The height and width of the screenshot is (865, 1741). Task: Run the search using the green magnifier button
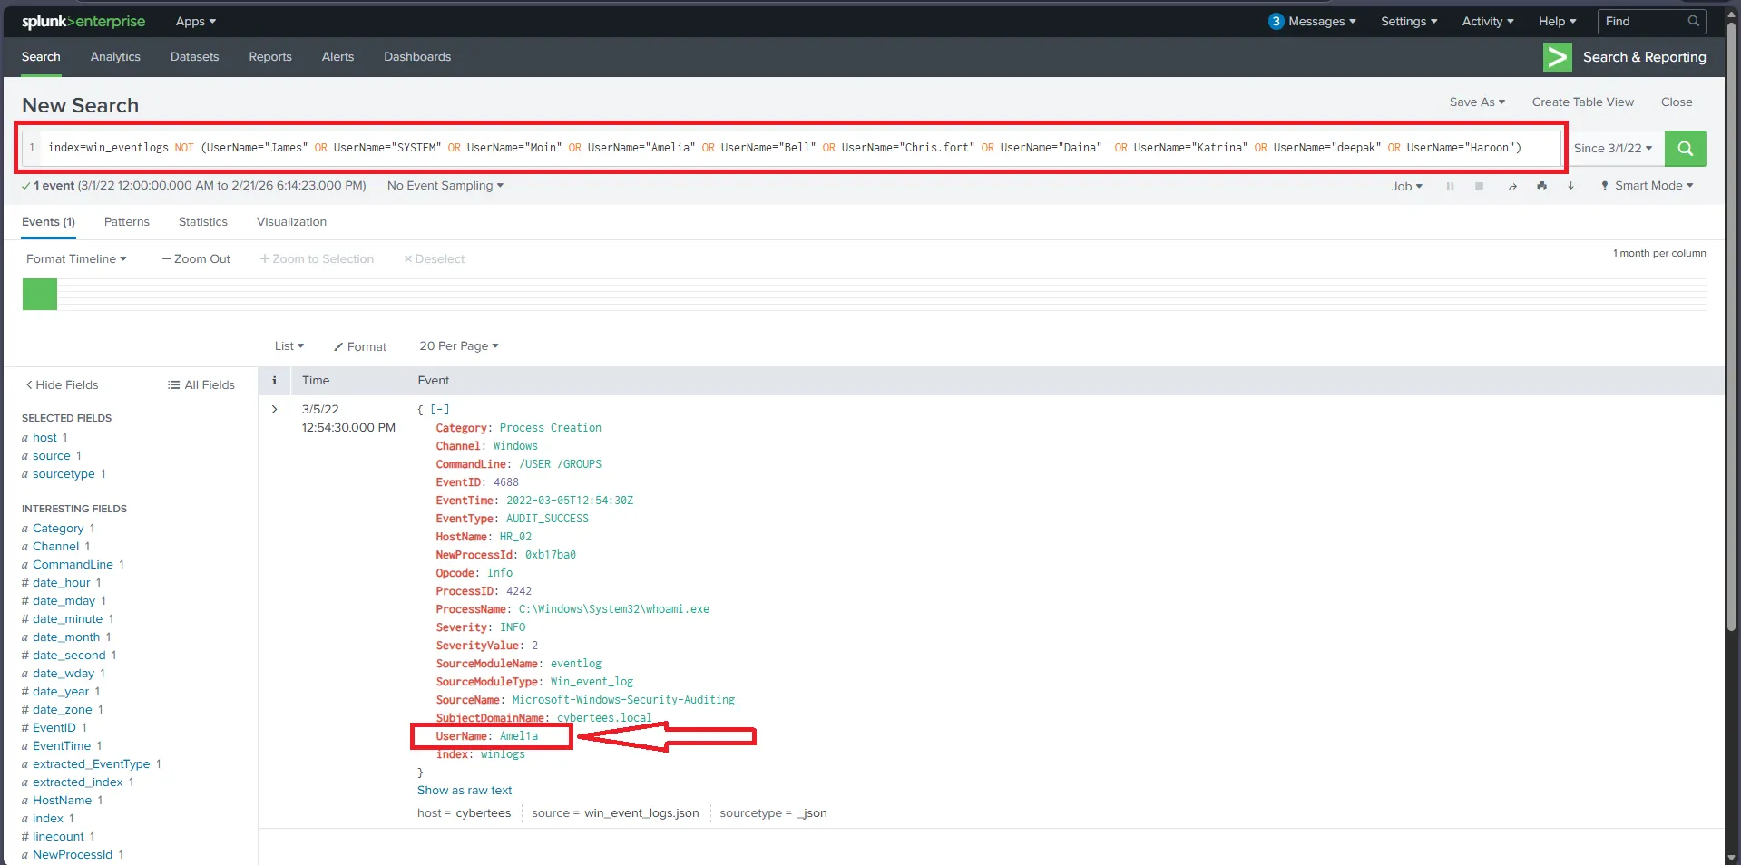pyautogui.click(x=1685, y=148)
